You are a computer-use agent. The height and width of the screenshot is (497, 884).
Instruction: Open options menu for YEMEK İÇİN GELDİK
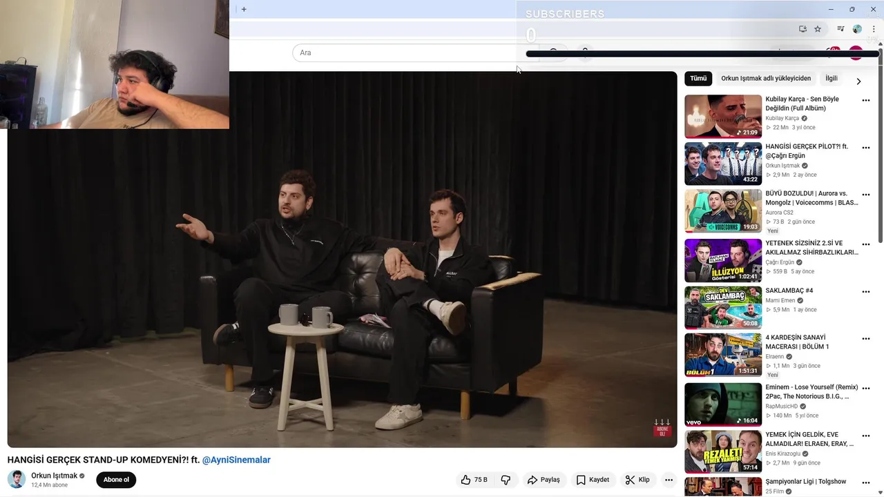click(866, 436)
